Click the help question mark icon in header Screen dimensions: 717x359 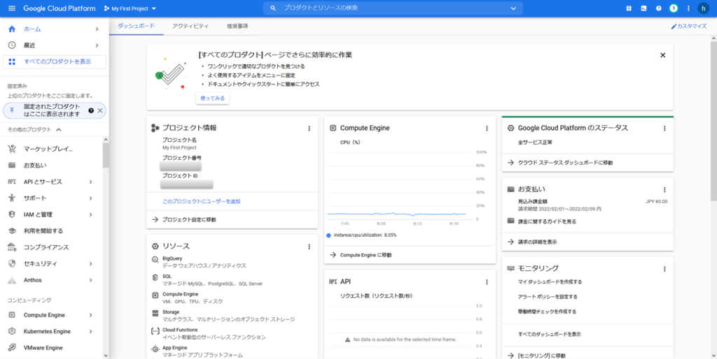click(x=658, y=8)
